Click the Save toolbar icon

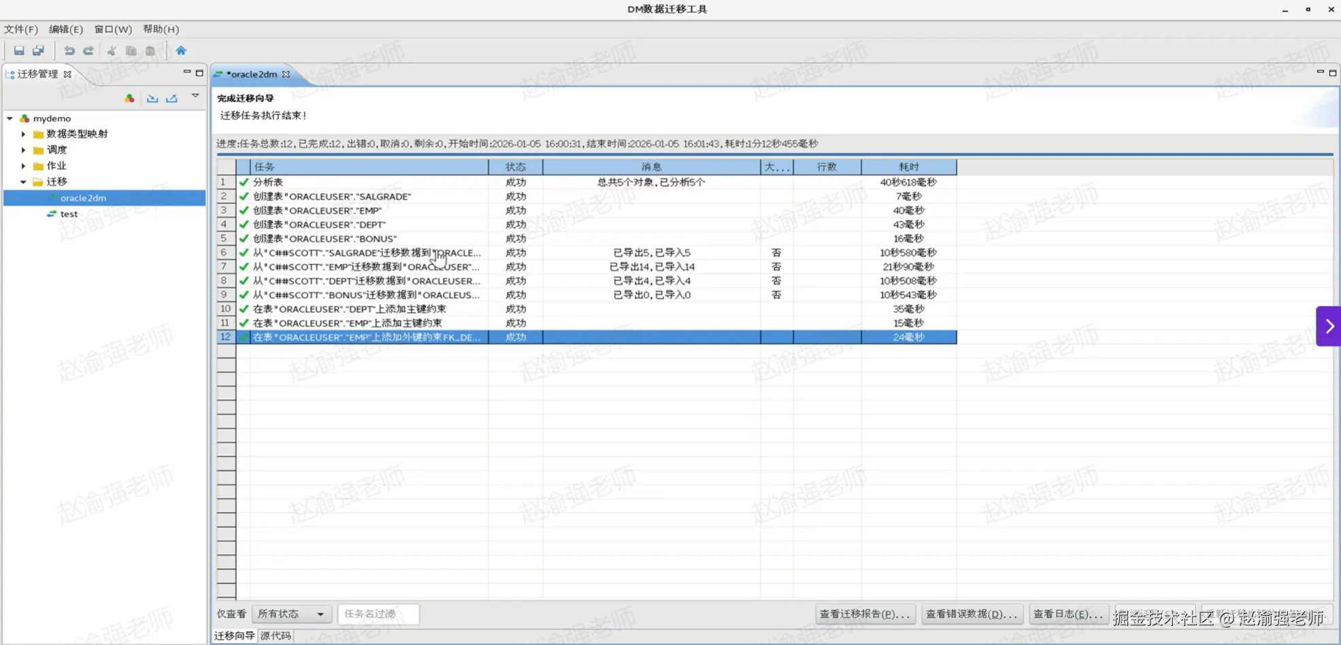(x=19, y=51)
